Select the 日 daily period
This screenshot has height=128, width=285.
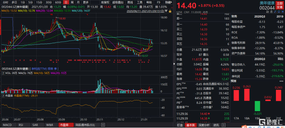(x=66, y=2)
